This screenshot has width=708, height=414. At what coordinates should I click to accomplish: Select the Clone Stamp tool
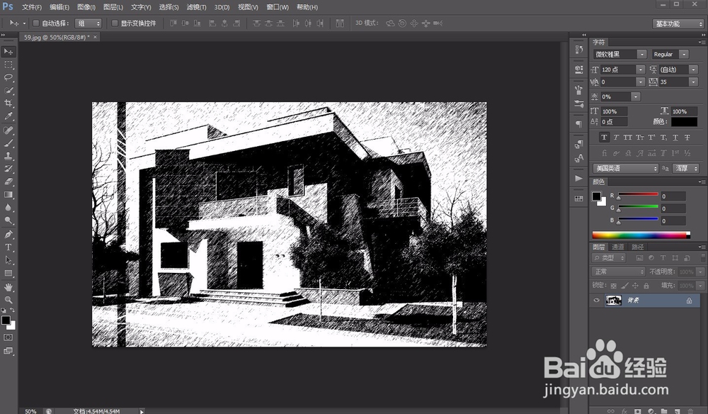8,156
